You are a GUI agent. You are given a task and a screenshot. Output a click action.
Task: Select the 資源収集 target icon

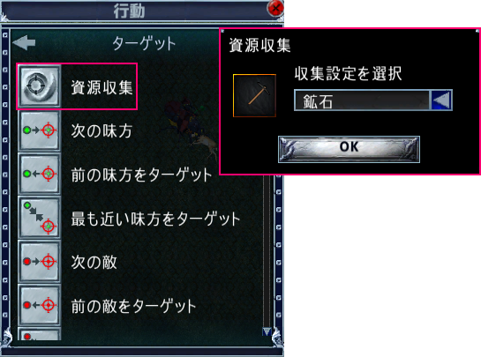pyautogui.click(x=39, y=86)
